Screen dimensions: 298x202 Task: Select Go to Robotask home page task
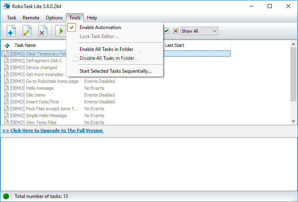tap(44, 81)
